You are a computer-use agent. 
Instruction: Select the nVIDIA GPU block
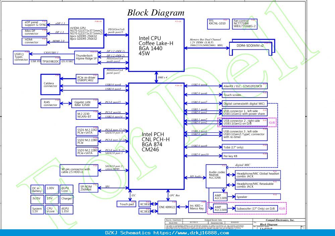[86, 33]
